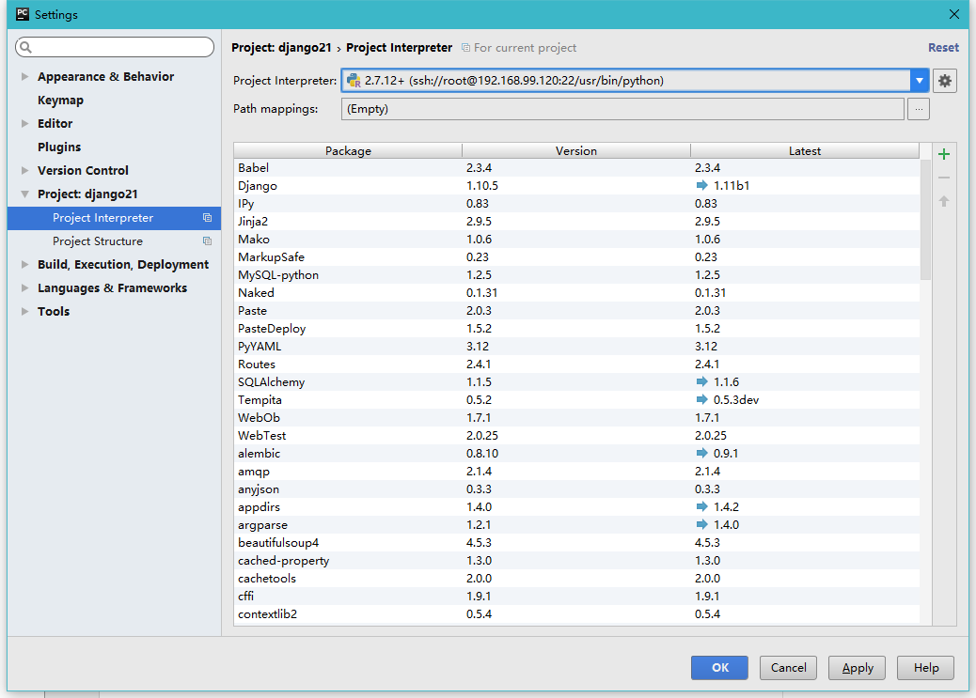Collapse Project: django21 section arrow
This screenshot has width=976, height=698.
click(x=24, y=194)
